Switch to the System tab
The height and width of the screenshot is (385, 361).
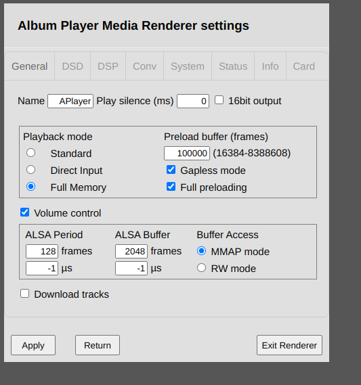(188, 66)
